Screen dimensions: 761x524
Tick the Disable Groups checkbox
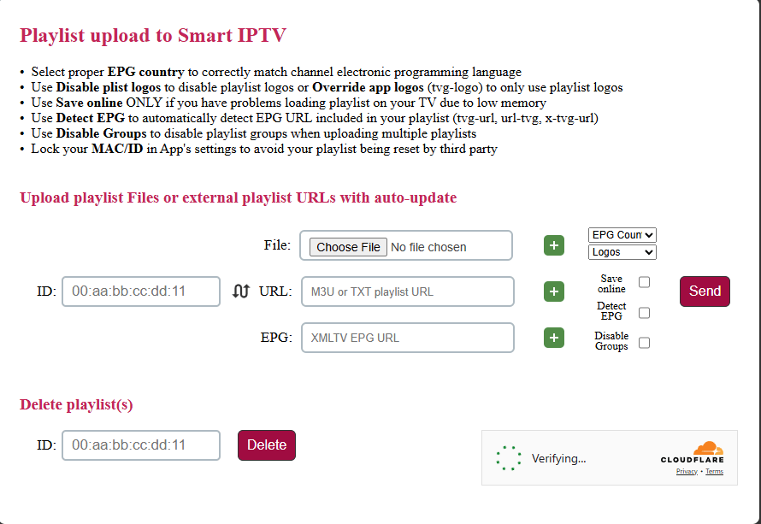645,343
